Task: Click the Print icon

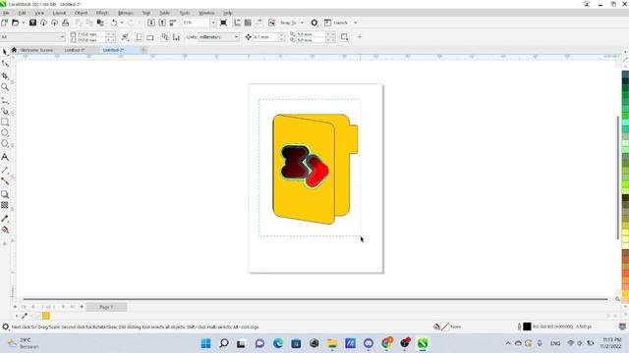Action: (66, 23)
